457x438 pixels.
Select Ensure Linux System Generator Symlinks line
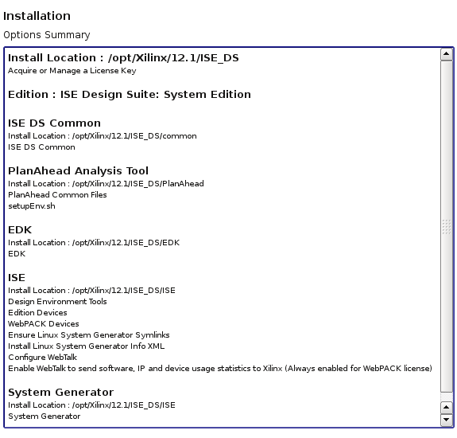89,335
